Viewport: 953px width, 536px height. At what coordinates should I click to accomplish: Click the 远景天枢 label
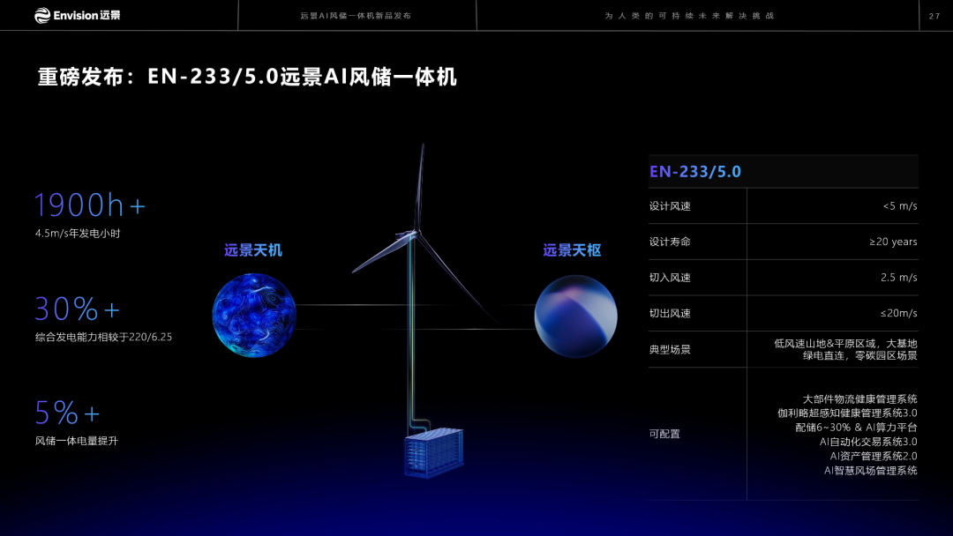pos(572,250)
